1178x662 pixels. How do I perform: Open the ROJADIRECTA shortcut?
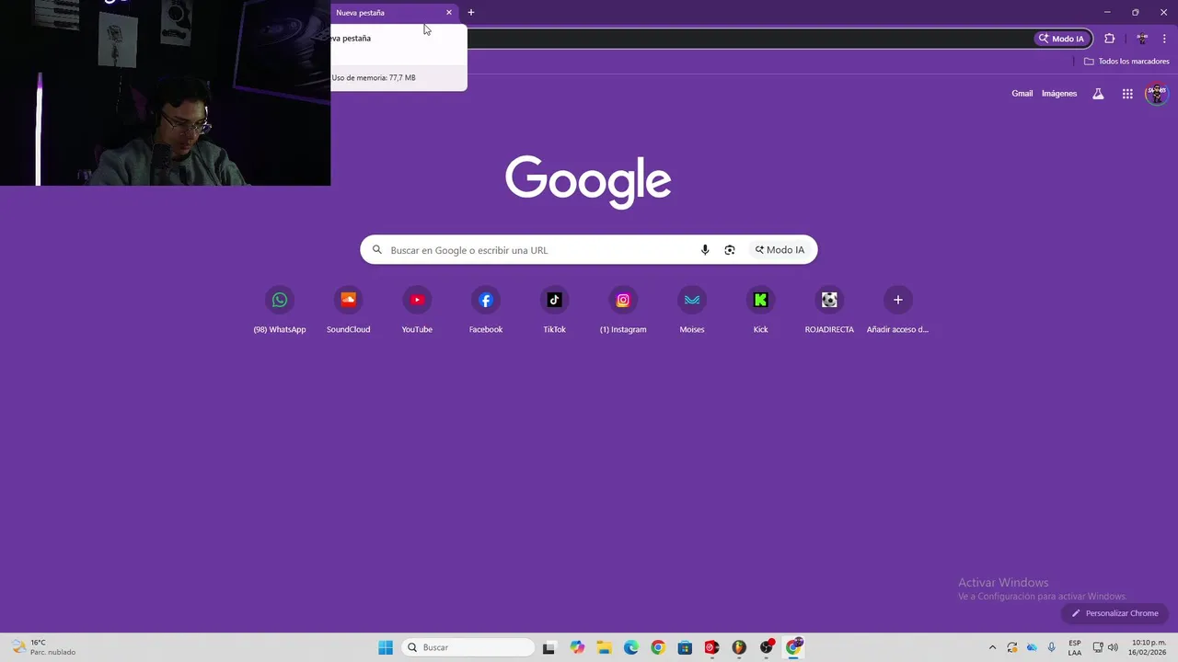pyautogui.click(x=829, y=311)
